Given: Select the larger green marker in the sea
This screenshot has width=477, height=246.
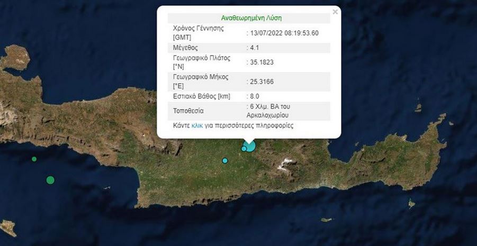Looking at the screenshot, I should 50,180.
